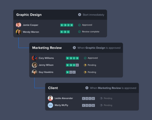Select the Client stage title
Image resolution: width=152 pixels, height=120 pixels.
[53, 88]
